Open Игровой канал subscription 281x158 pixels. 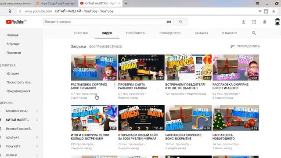[19, 129]
